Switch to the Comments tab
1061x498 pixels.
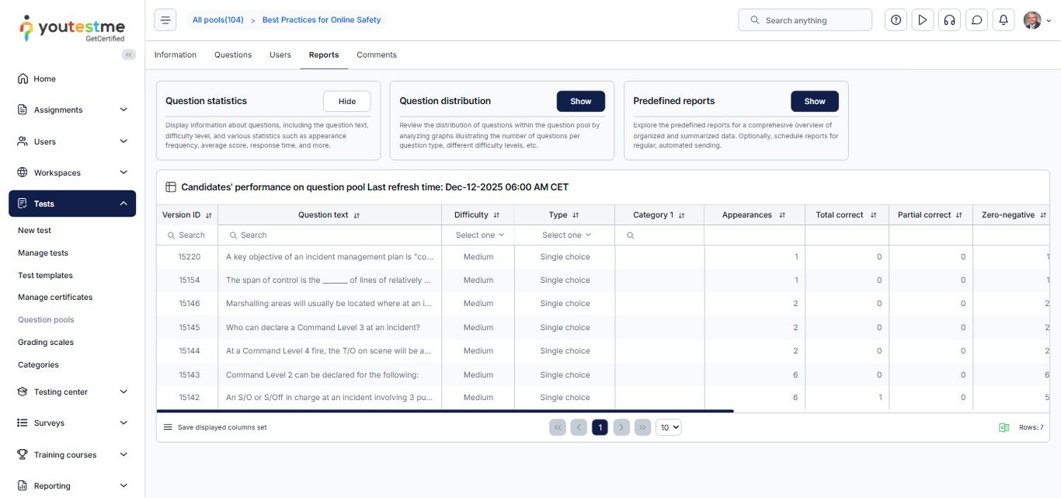pos(377,55)
